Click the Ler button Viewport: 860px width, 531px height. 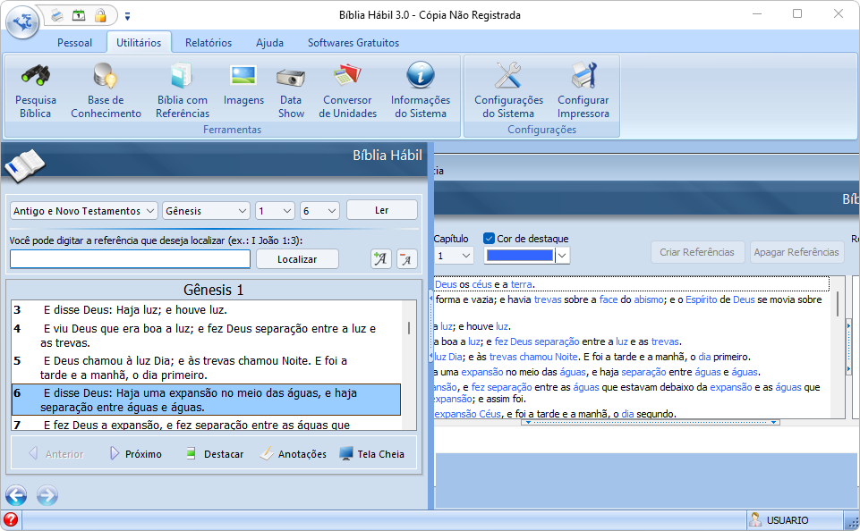382,210
